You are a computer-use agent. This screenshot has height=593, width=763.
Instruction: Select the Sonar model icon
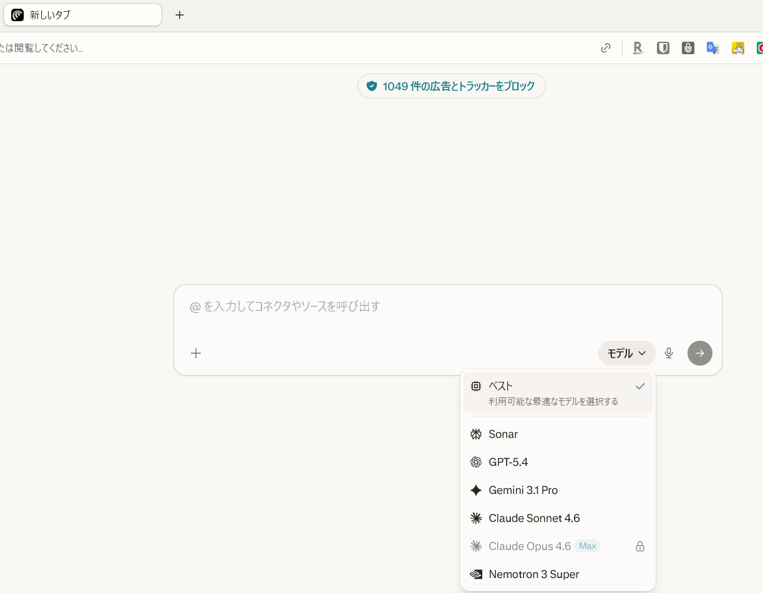tap(476, 434)
